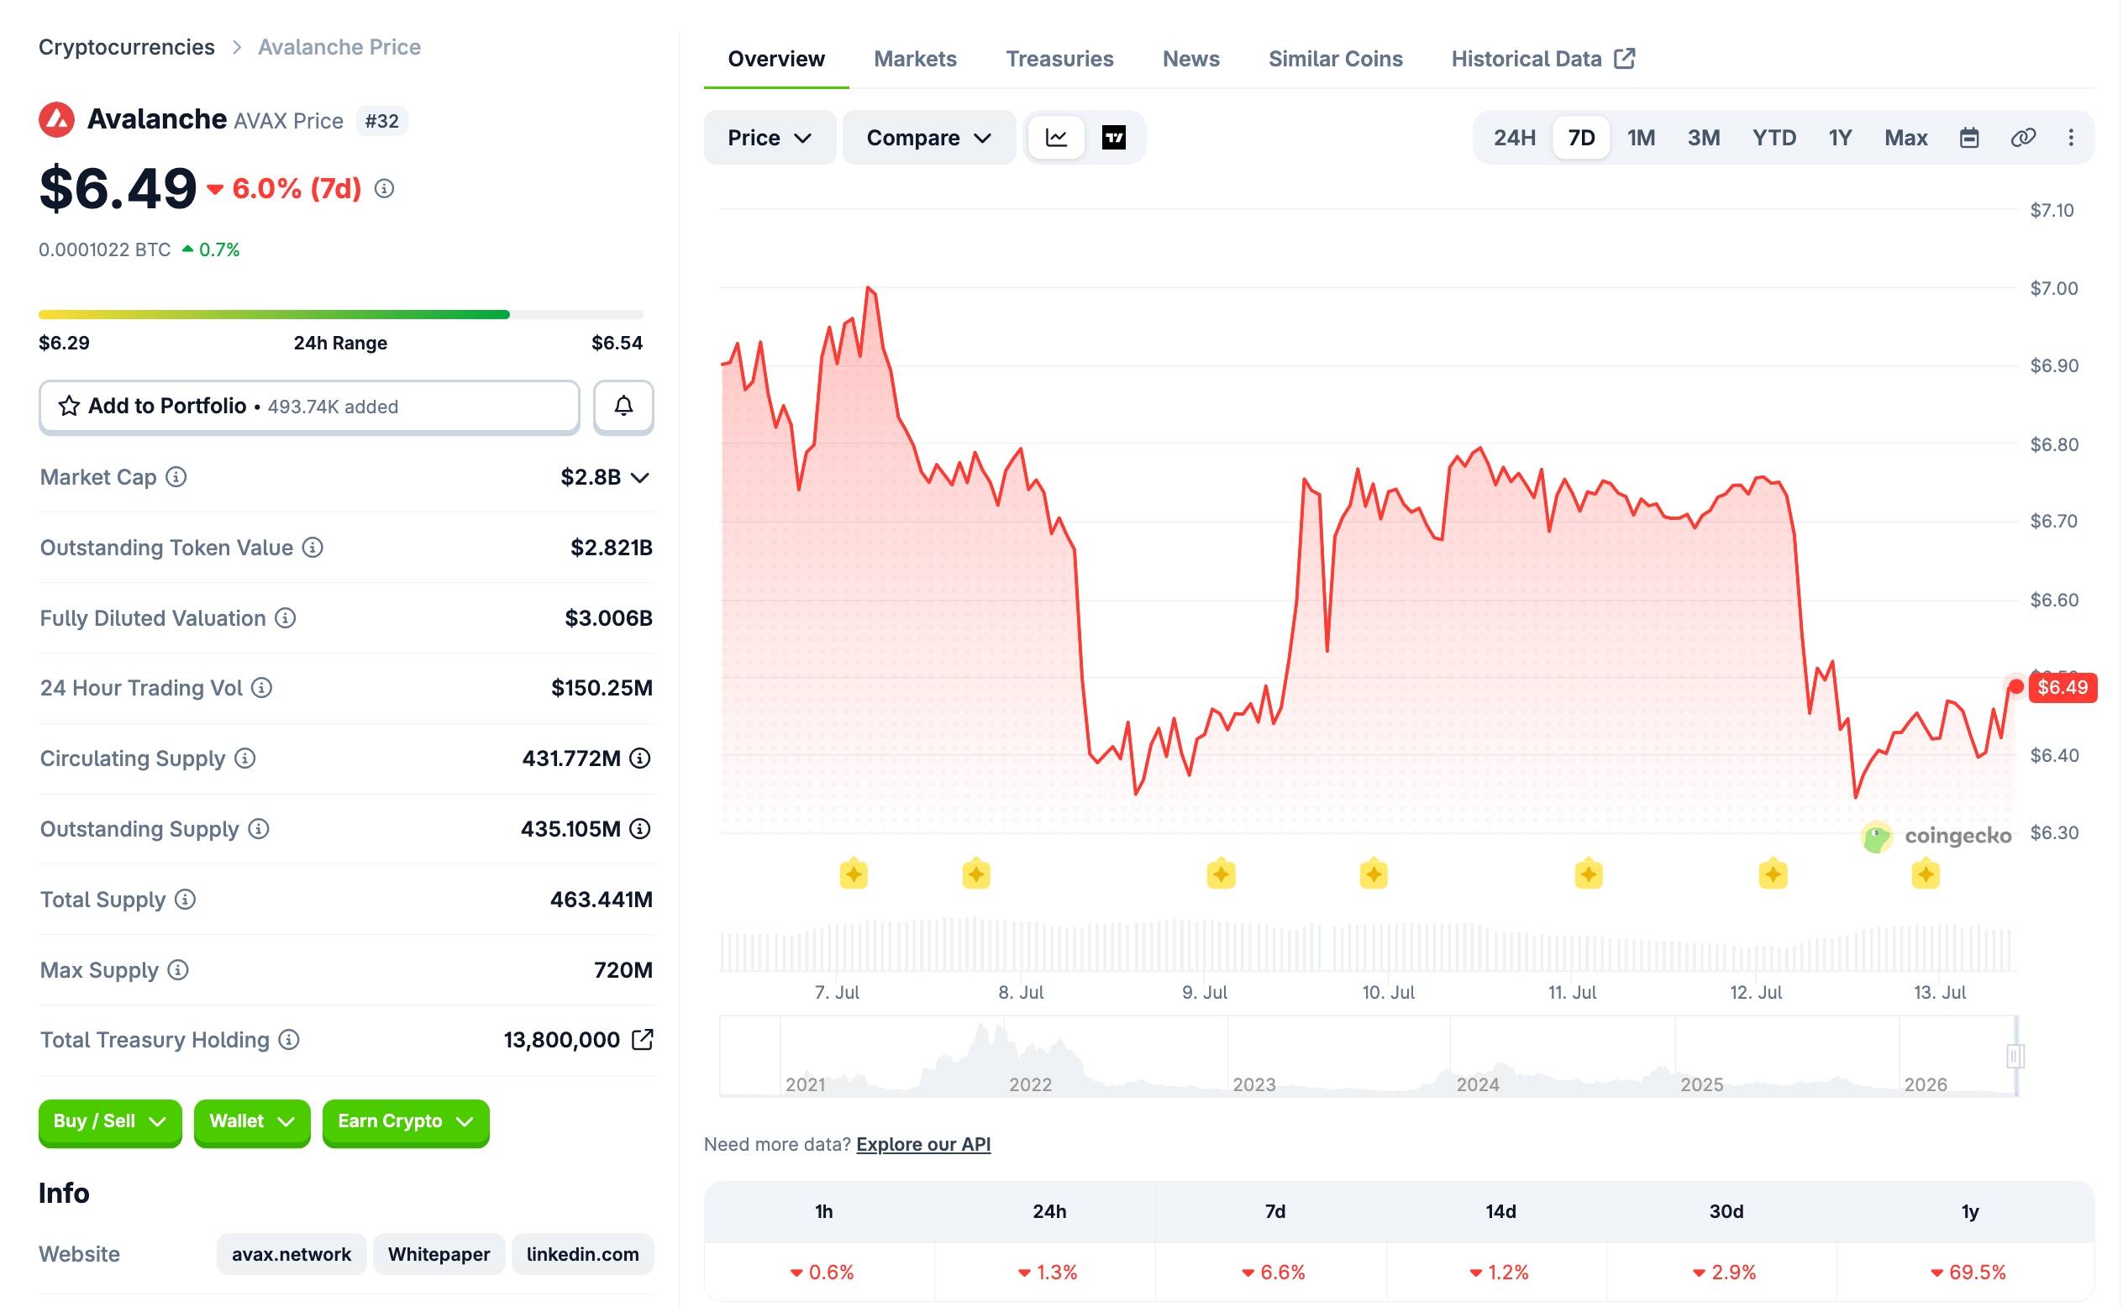Open the calendar date range picker icon
The image size is (2123, 1307).
[x=1971, y=138]
